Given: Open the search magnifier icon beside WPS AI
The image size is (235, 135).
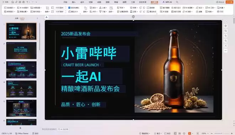Looking at the screenshot, I should (177, 2).
